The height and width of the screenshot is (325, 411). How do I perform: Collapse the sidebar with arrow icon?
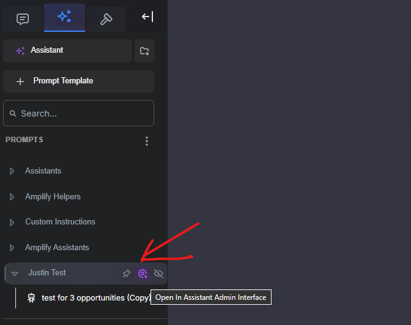pyautogui.click(x=147, y=17)
